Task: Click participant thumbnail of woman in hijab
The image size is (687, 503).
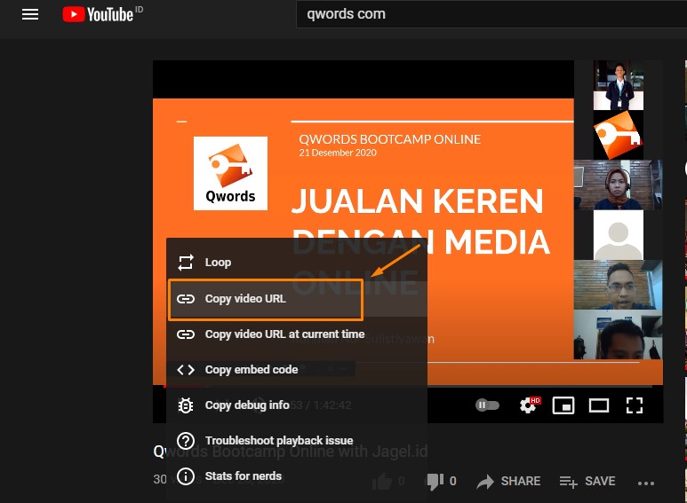Action: coord(618,185)
